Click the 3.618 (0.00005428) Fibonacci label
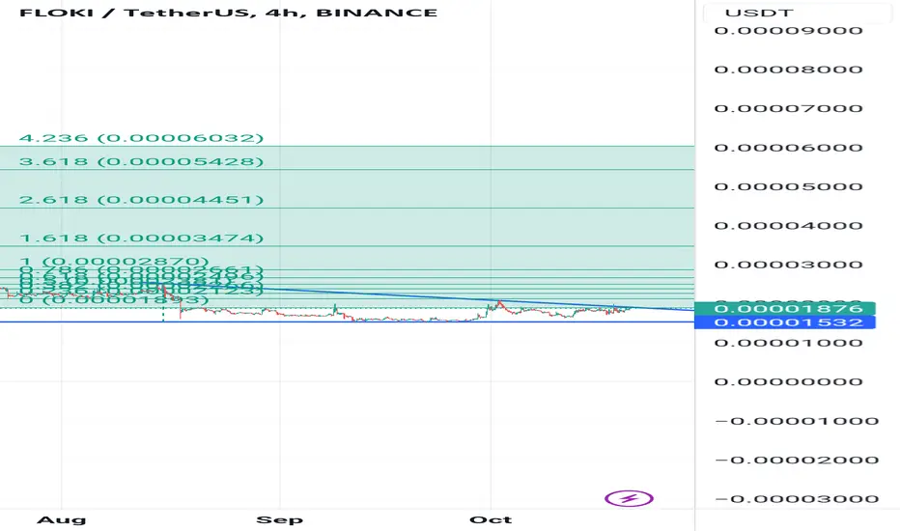 click(x=141, y=161)
